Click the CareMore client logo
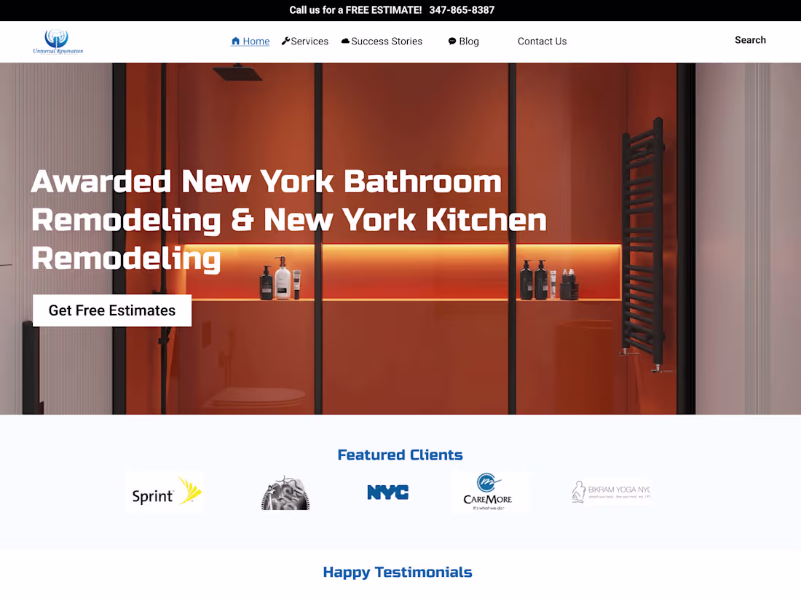 pyautogui.click(x=490, y=492)
